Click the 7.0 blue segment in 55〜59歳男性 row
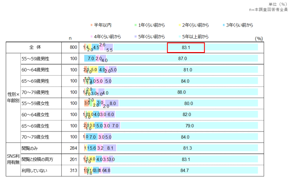 click(90, 59)
